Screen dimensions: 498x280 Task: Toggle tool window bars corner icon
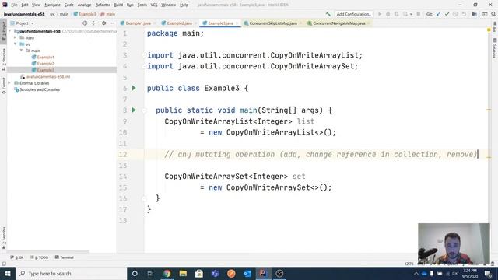[x=4, y=264]
